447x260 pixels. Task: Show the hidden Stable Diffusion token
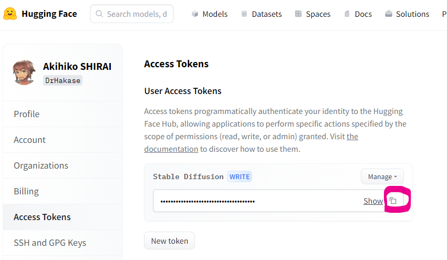(373, 201)
